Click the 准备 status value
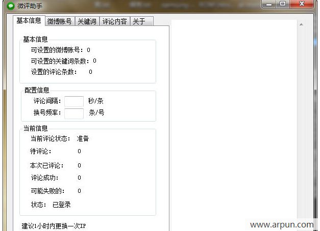 pyautogui.click(x=83, y=138)
